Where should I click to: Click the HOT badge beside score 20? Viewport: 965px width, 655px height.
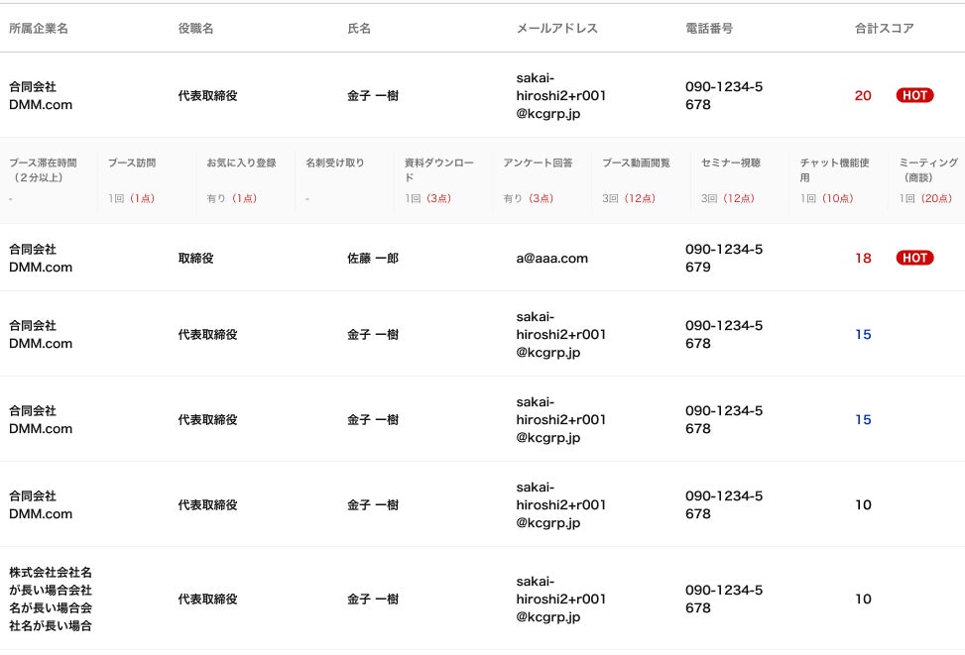point(914,95)
